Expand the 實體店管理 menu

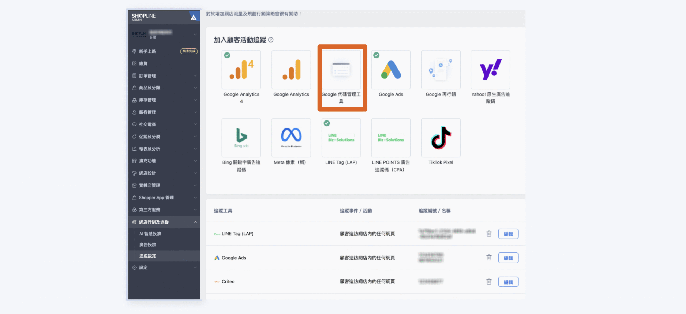(x=164, y=185)
